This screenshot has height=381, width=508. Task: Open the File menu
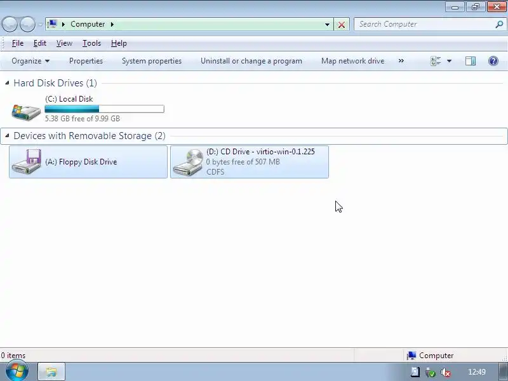pos(18,43)
